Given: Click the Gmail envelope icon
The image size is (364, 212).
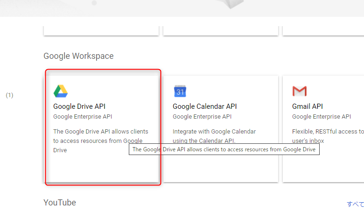Looking at the screenshot, I should tap(300, 91).
